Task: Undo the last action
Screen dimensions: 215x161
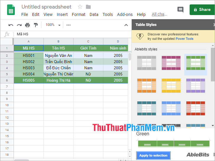Action: tap(11, 25)
